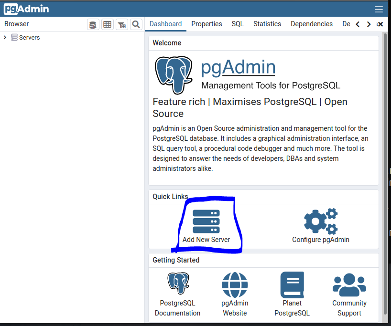Open the PostgreSQL Documentation link text
This screenshot has width=391, height=326.
point(177,308)
